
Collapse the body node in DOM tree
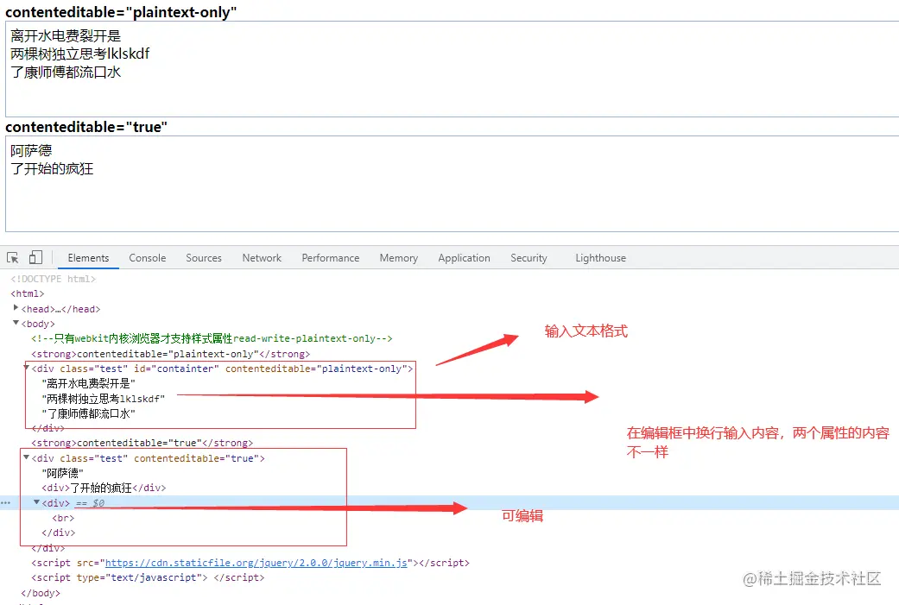(x=16, y=323)
